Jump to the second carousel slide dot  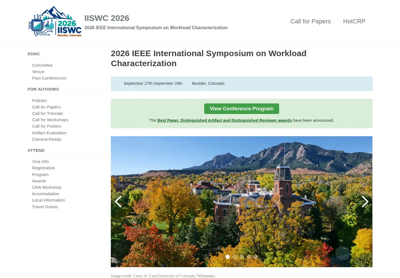pyautogui.click(x=235, y=257)
